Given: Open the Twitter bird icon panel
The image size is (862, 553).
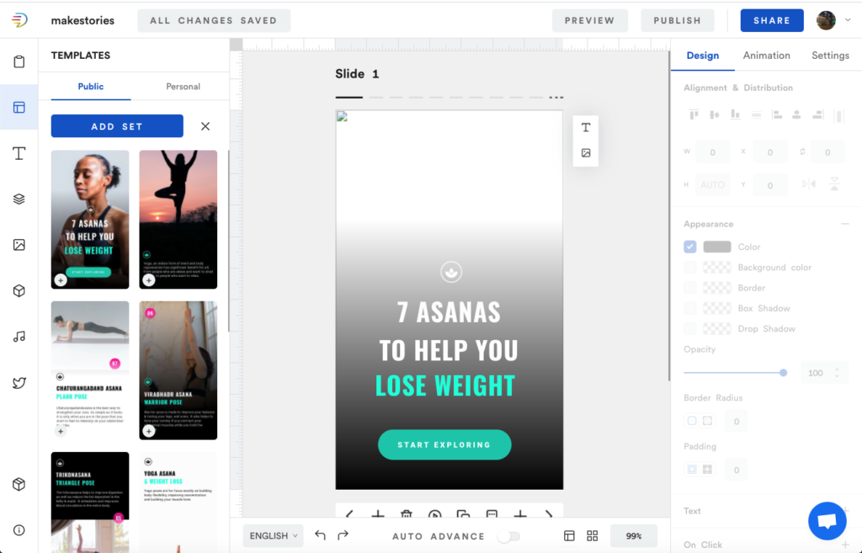Looking at the screenshot, I should (19, 383).
